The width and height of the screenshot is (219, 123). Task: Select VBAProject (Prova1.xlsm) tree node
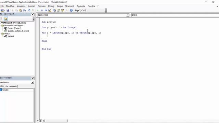[x=14, y=23]
